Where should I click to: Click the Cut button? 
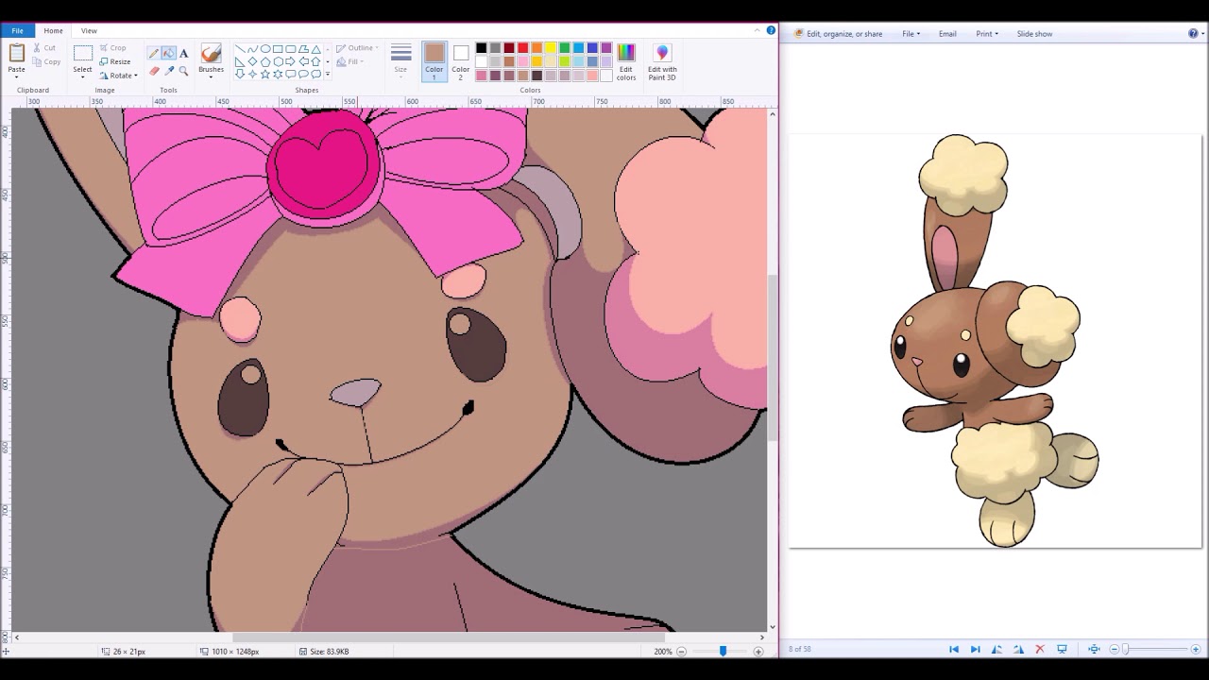pyautogui.click(x=43, y=47)
